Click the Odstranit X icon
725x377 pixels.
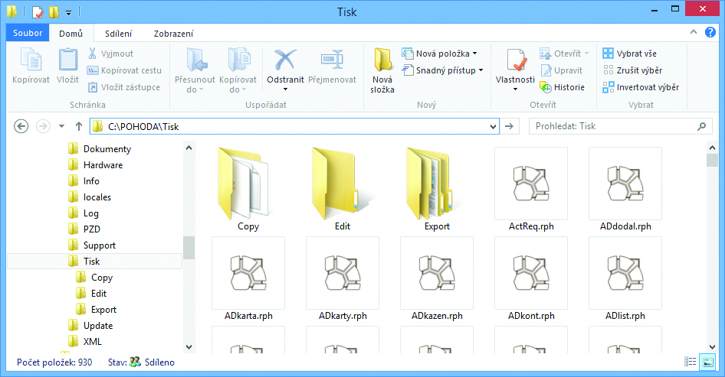[x=285, y=61]
